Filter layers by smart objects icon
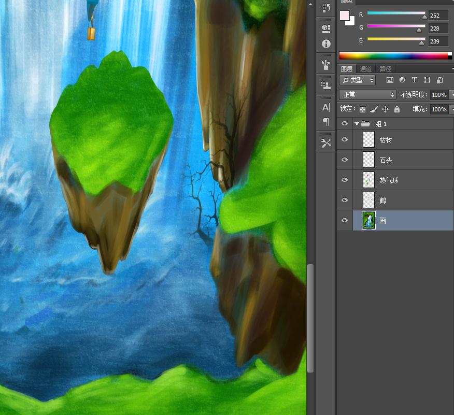This screenshot has height=415, width=454. 439,80
